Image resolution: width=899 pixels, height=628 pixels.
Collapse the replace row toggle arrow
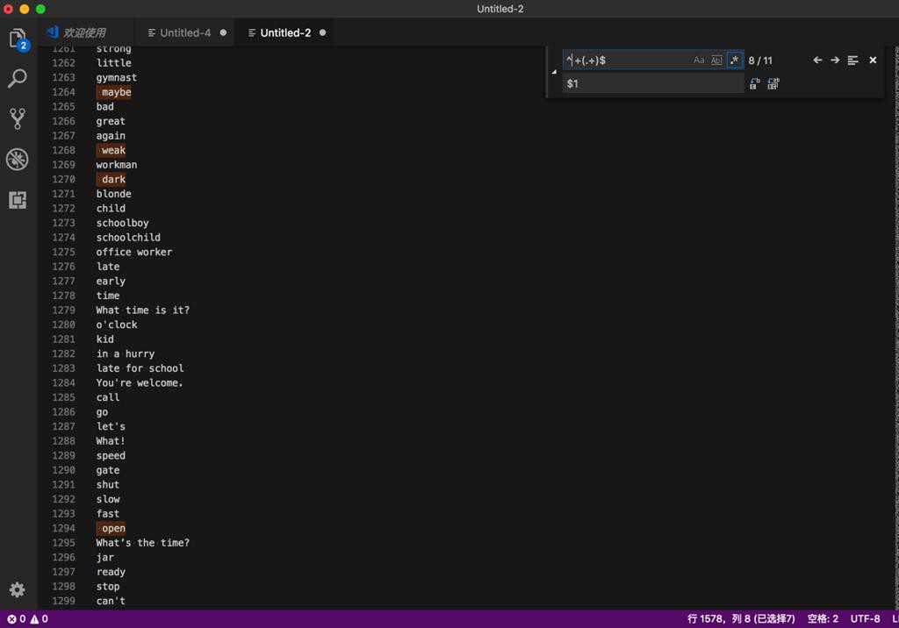coord(554,72)
